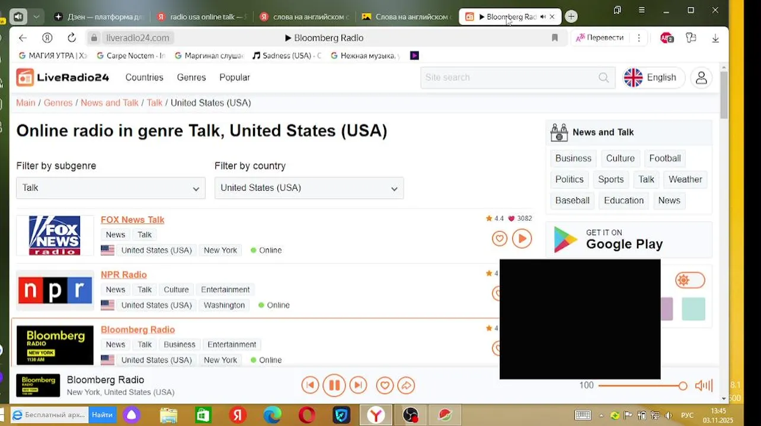The image size is (761, 426).
Task: Open the Genres menu
Action: click(x=191, y=78)
